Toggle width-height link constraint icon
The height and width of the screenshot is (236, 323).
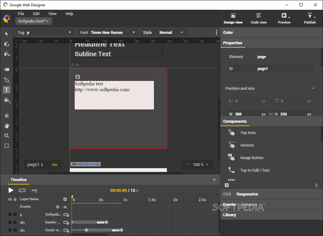coord(271,114)
